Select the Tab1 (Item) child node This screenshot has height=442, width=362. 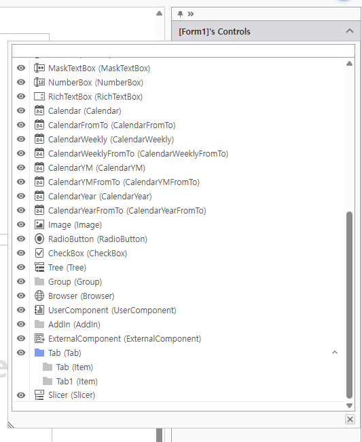tap(77, 382)
